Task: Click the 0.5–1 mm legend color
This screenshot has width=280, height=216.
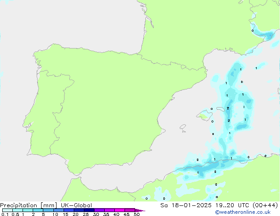Action: (18, 210)
